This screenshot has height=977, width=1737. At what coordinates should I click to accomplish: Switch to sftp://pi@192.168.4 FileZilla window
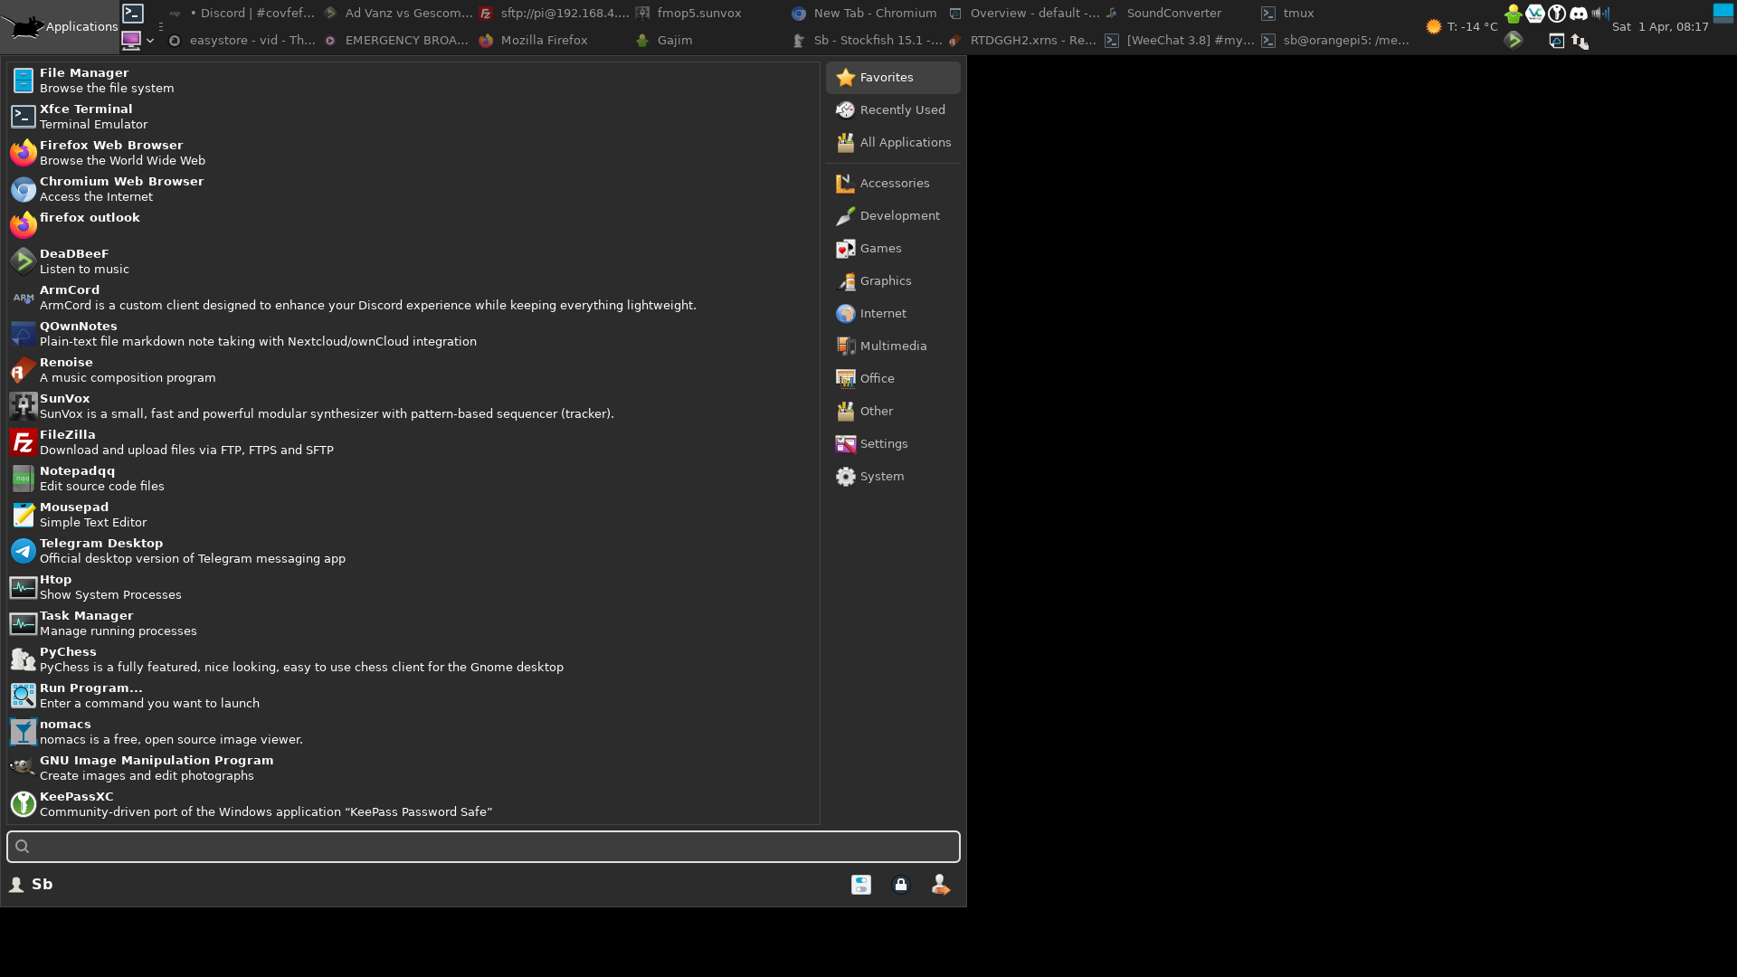[554, 14]
